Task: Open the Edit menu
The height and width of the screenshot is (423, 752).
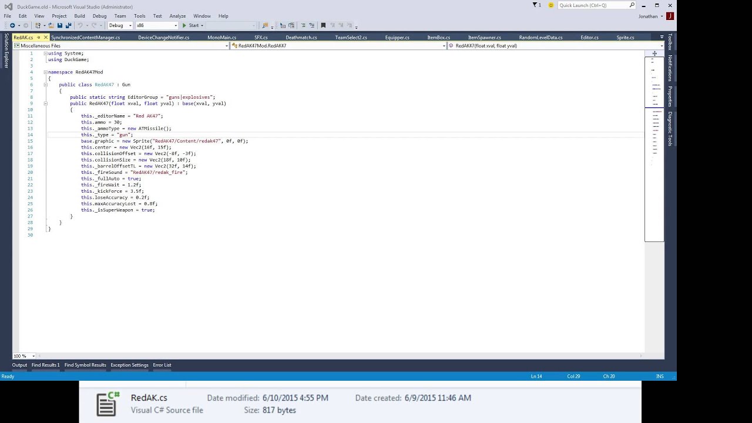Action: tap(22, 16)
